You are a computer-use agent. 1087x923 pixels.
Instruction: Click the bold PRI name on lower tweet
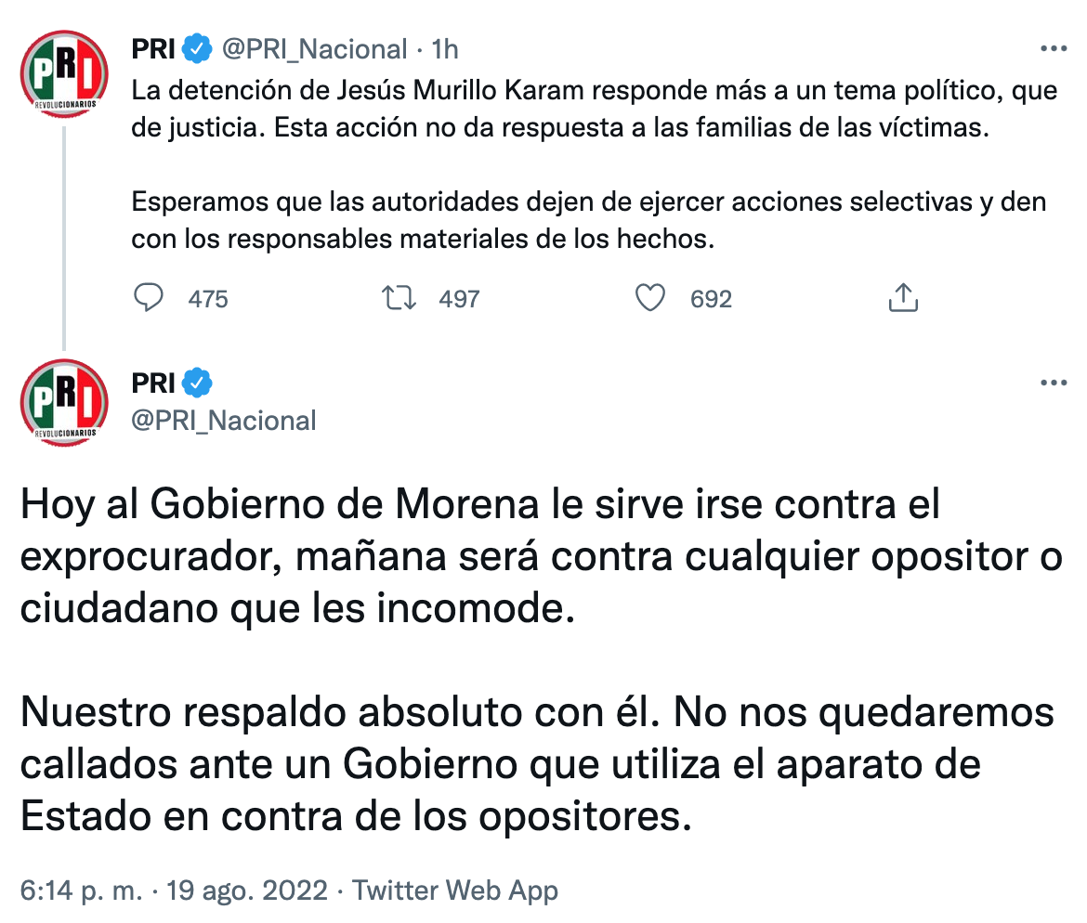coord(153,382)
